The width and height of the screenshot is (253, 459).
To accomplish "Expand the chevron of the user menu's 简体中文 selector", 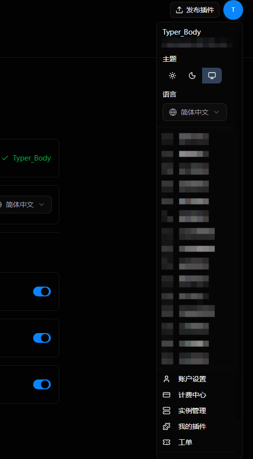I will 216,112.
